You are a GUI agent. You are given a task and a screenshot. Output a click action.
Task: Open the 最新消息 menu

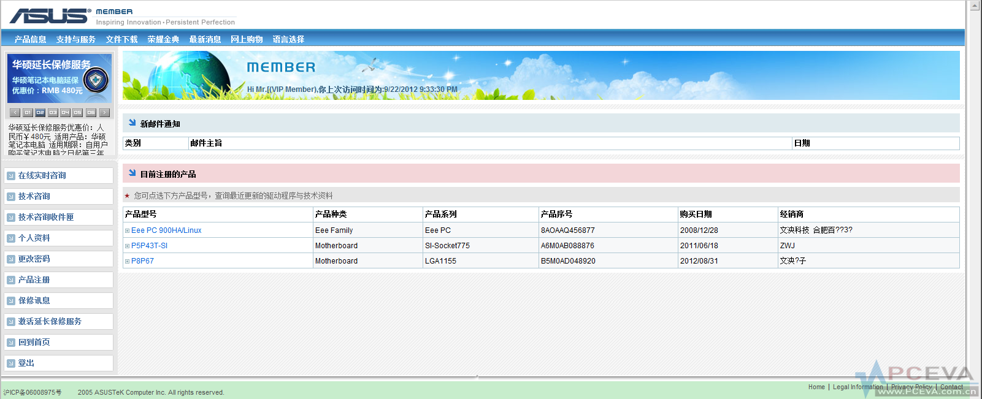205,39
